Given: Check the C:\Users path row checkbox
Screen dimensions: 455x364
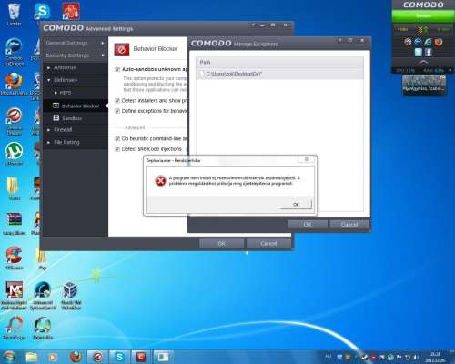Looking at the screenshot, I should [x=201, y=74].
